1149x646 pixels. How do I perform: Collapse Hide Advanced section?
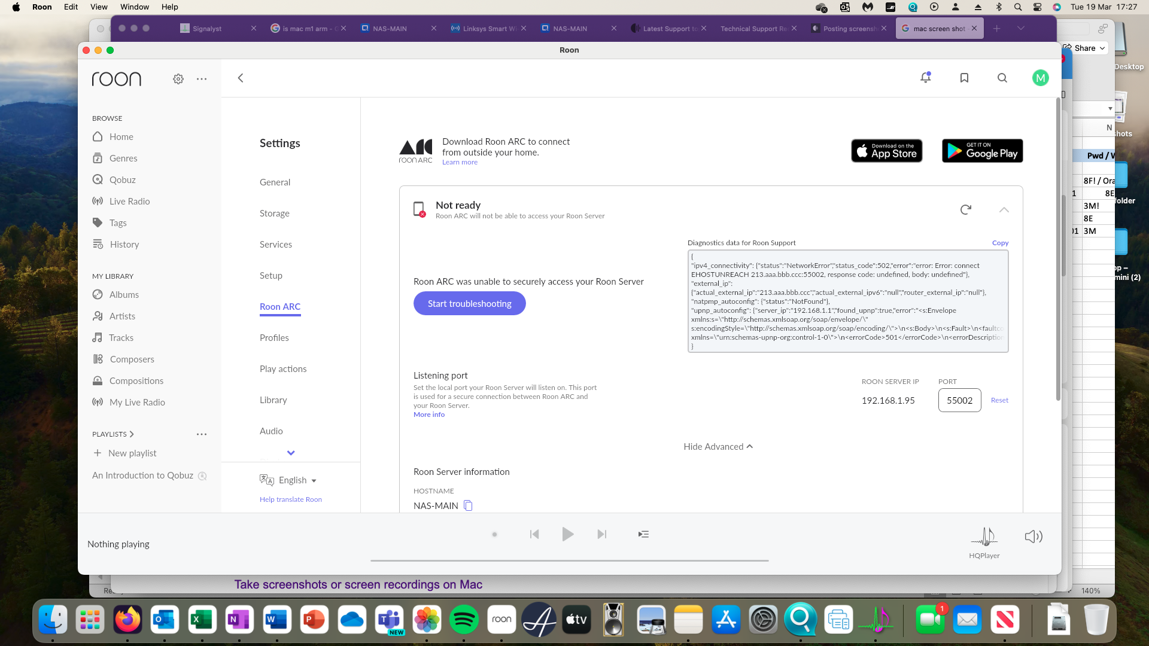(718, 447)
